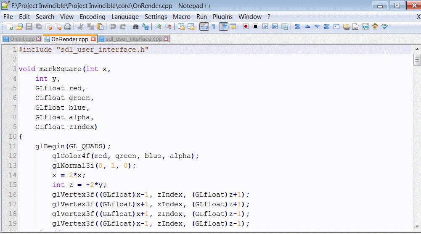Run spell check with ABC checkmark icon

385,26
